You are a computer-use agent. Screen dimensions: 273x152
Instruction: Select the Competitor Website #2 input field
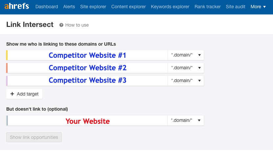pos(87,68)
